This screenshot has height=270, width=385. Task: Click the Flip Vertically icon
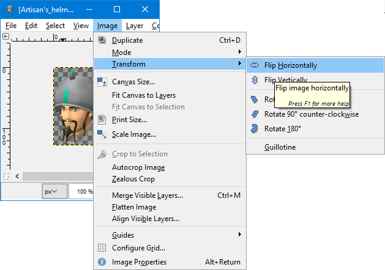click(x=255, y=80)
